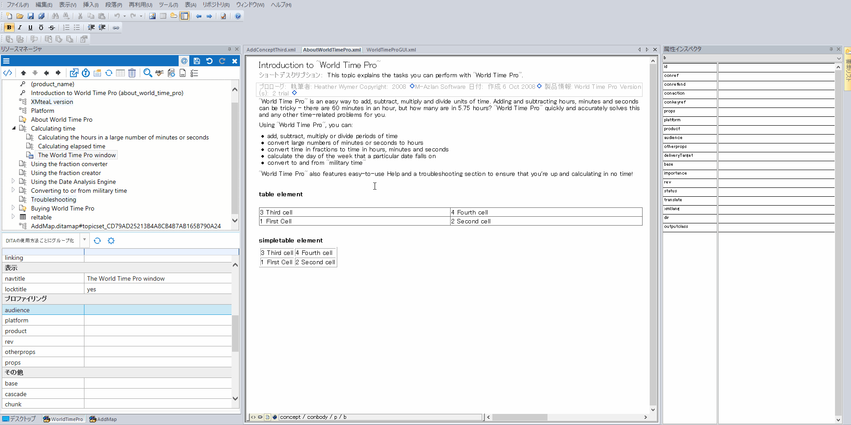Undo the last map change in blue header

point(209,61)
